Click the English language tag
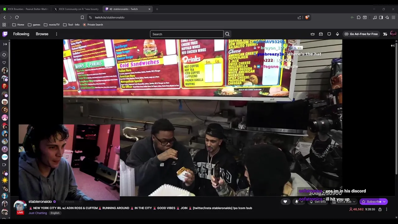 pyautogui.click(x=55, y=213)
